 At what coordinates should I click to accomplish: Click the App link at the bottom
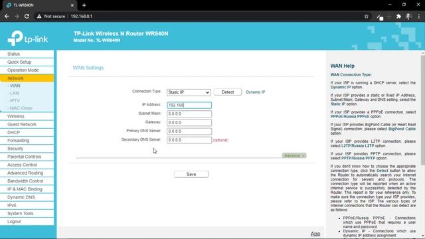tap(315, 234)
